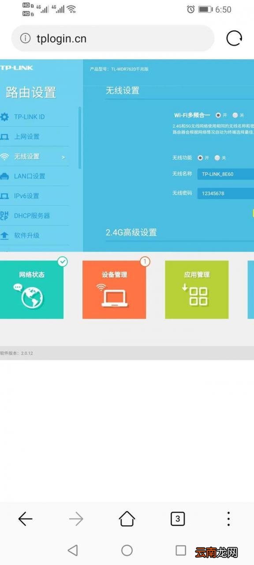This screenshot has width=254, height=565.
Task: Turn Wi-Fi多频合一 off (关)
Action: (235, 115)
